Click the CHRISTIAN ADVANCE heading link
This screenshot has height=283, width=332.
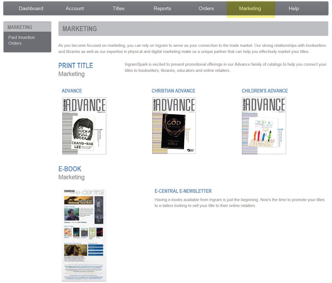tap(173, 91)
